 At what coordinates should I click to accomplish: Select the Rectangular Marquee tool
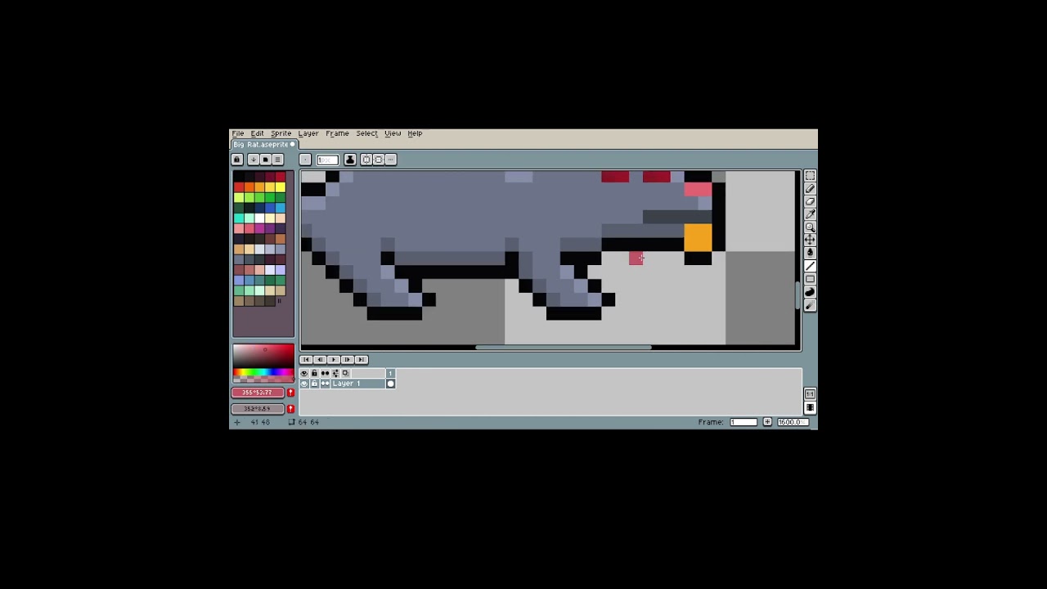pos(810,176)
